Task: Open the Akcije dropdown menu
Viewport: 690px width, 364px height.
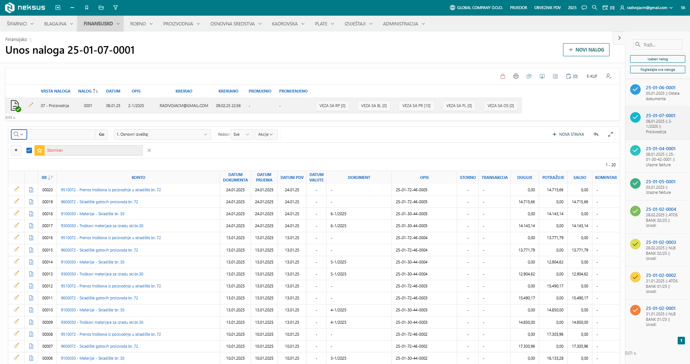Action: [266, 134]
